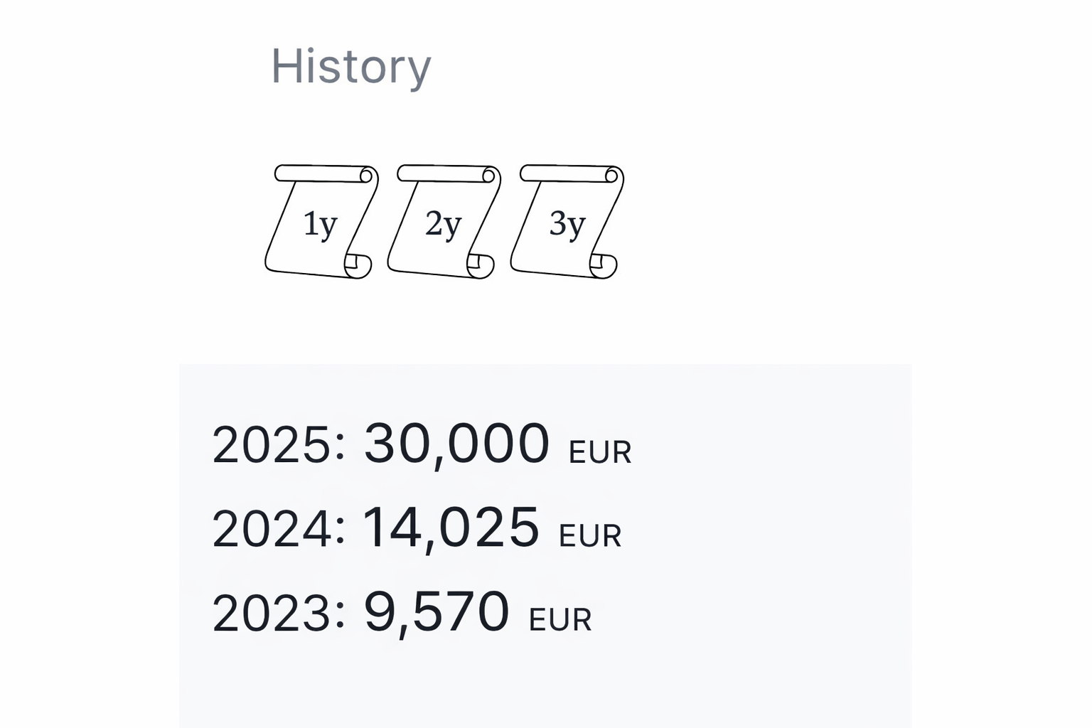Click the curled bottom corner of 1y scroll
The width and height of the screenshot is (1092, 728).
point(358,264)
